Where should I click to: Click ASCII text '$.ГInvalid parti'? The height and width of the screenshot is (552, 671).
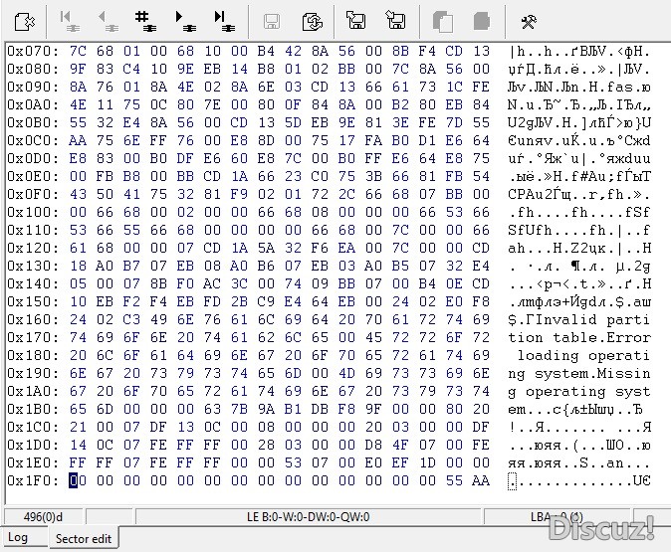tap(579, 319)
